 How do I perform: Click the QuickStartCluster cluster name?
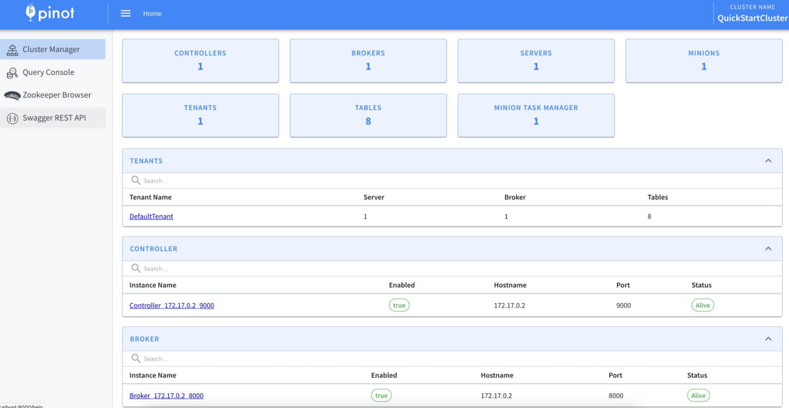pyautogui.click(x=753, y=18)
